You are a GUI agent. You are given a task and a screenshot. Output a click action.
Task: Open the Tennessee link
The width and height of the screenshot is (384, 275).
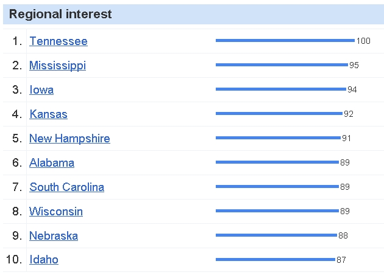click(58, 41)
